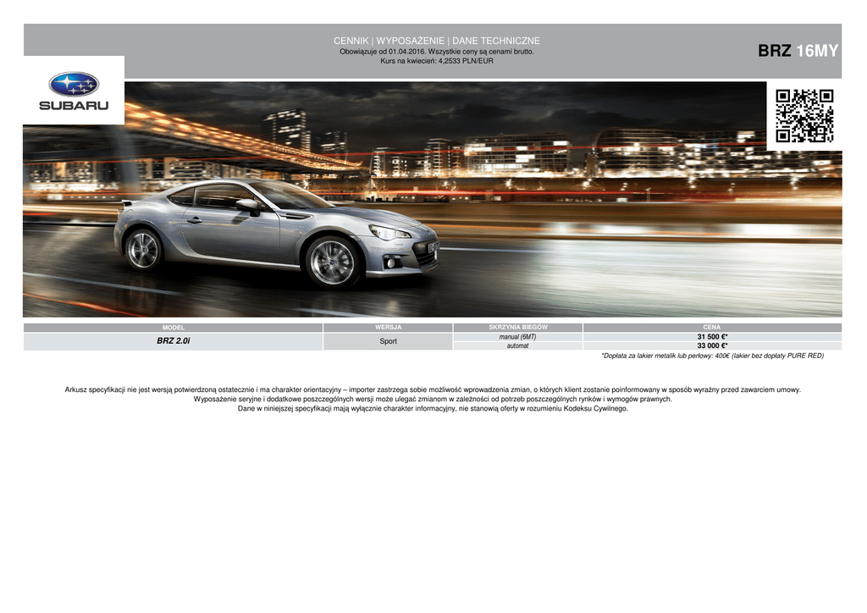Click the WERSJA column header

point(388,327)
